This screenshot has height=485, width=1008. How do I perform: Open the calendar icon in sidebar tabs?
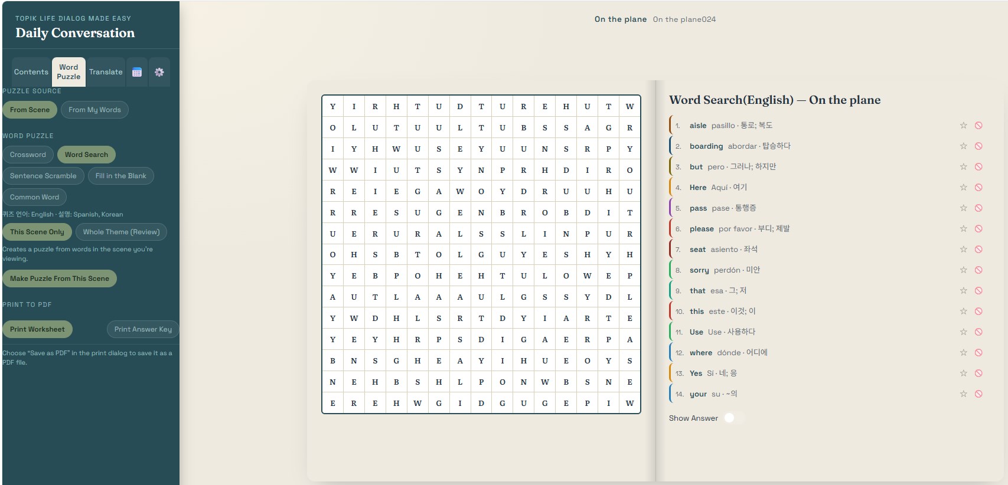137,72
